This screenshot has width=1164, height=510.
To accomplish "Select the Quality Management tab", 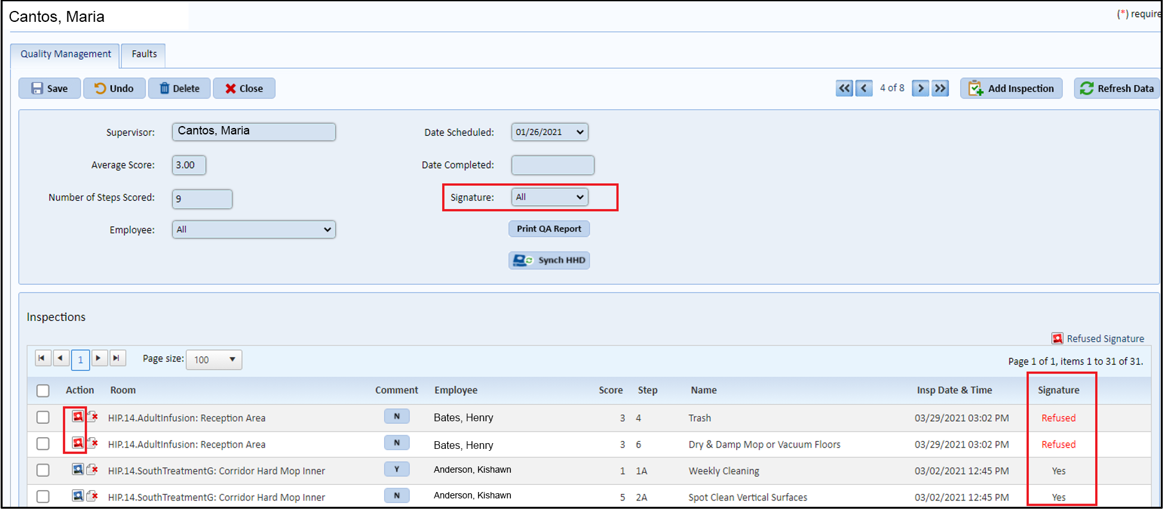I will click(x=66, y=54).
